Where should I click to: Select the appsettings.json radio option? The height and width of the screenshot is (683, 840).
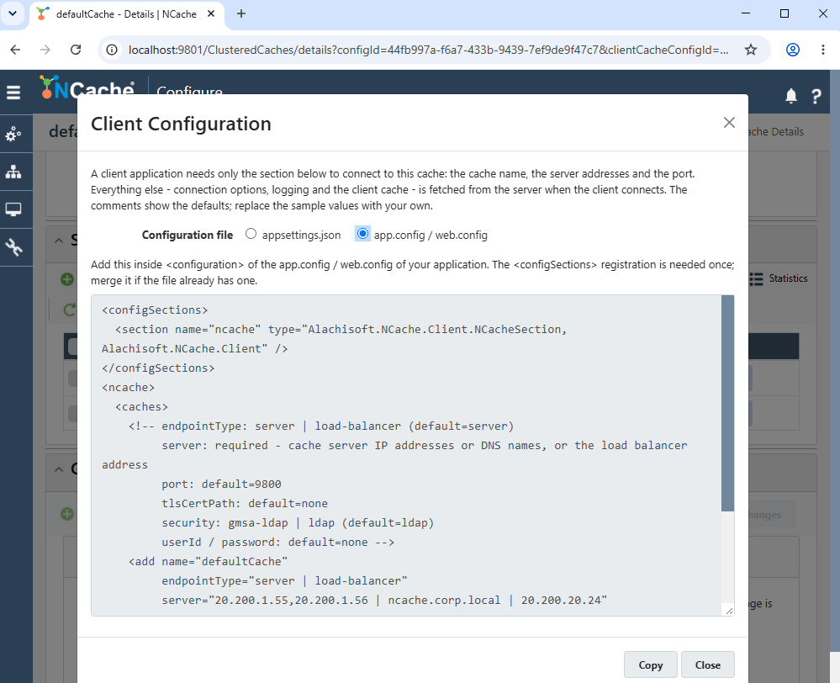251,234
